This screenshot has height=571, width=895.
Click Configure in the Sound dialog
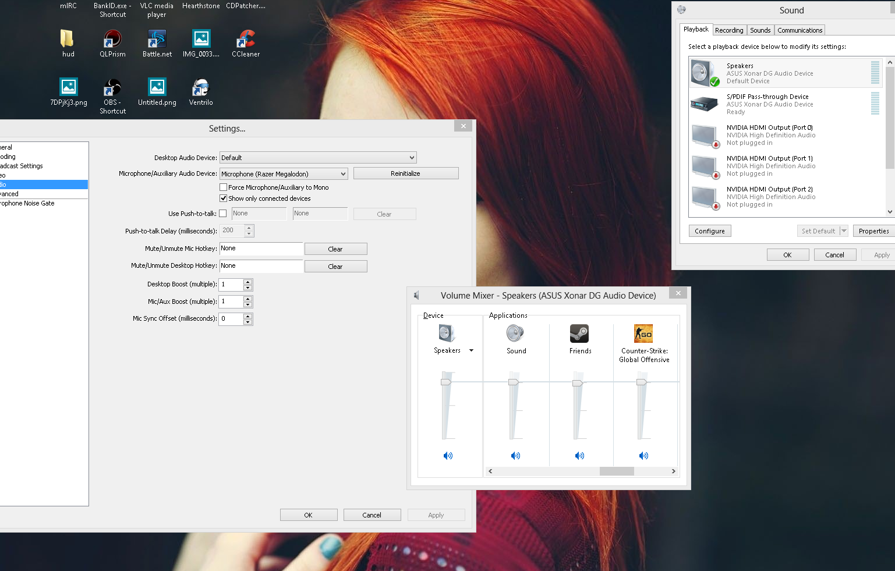[x=709, y=231]
